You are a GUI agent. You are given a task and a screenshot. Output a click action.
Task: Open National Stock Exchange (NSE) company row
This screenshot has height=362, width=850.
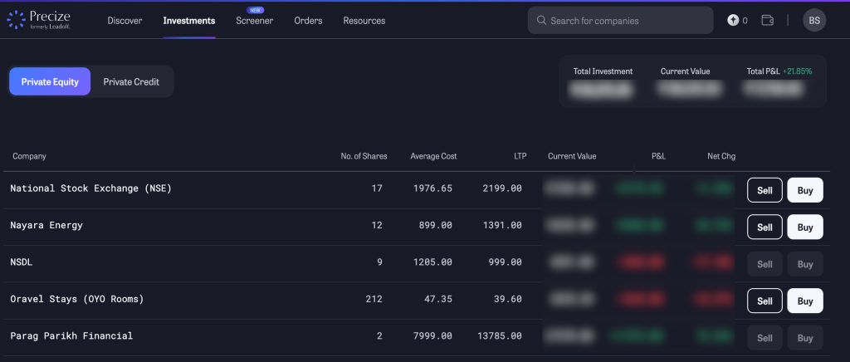416,190
